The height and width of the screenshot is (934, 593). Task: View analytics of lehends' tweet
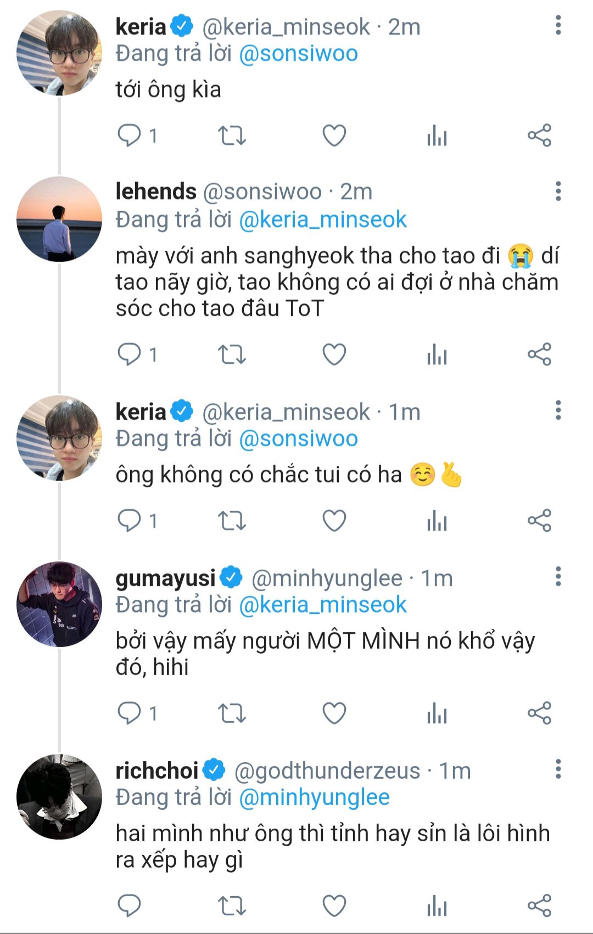(x=437, y=355)
